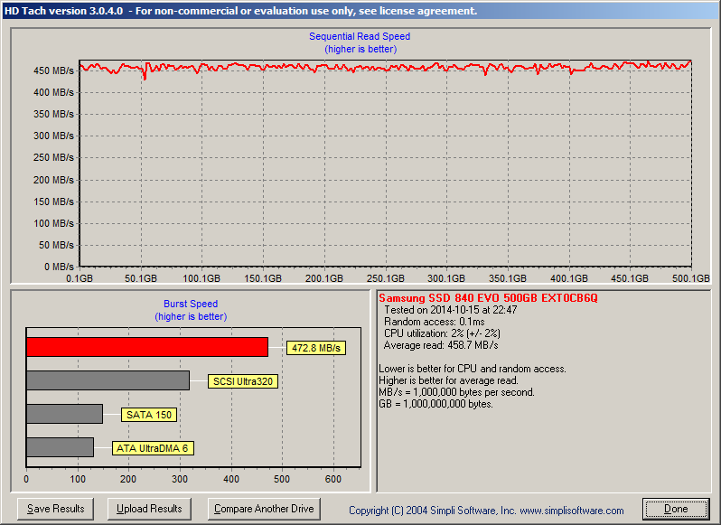Screen dimensions: 721x525
Task: Click the 250 MB/s axis label
Action: click(53, 158)
